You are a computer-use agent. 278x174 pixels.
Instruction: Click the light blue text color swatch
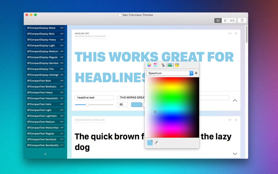pos(137,105)
